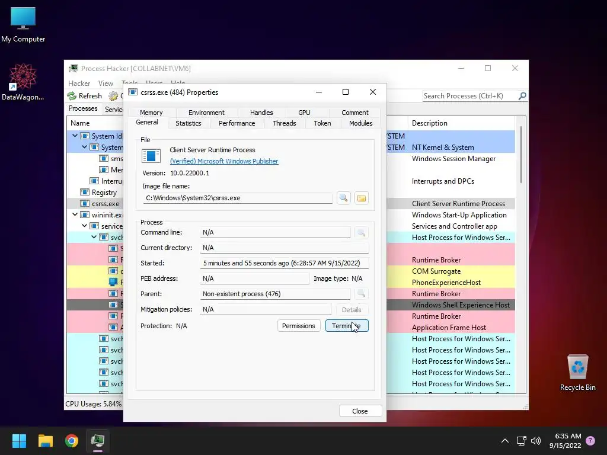This screenshot has width=607, height=455.
Task: Switch to the Comment tab
Action: [x=355, y=113]
